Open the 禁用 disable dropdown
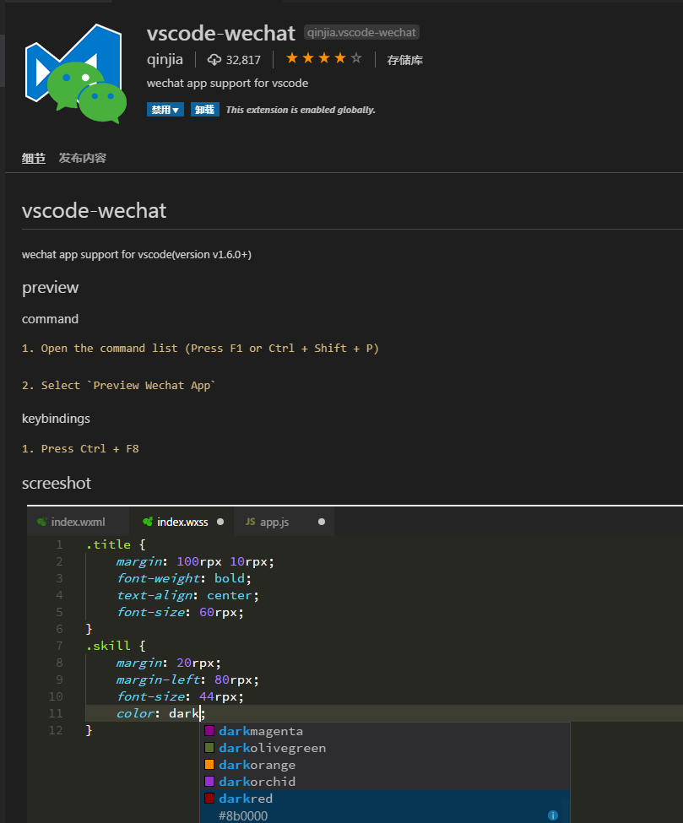The image size is (683, 823). point(165,110)
